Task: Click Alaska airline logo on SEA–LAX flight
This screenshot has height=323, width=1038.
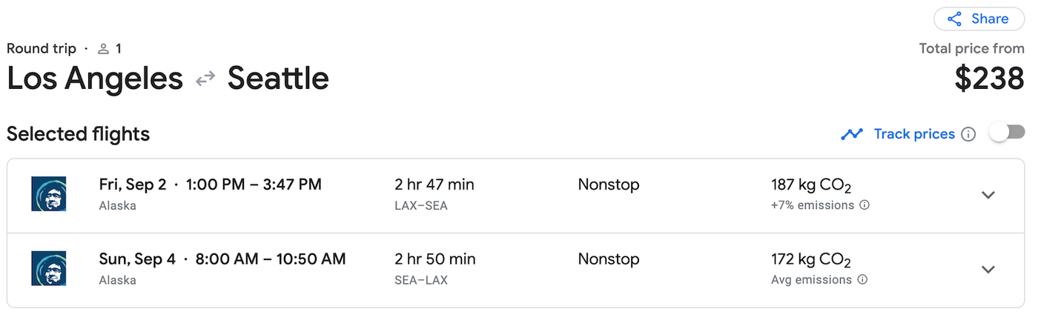Action: (49, 268)
